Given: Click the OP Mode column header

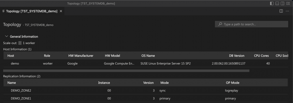Looking at the screenshot, I should tap(232, 83).
